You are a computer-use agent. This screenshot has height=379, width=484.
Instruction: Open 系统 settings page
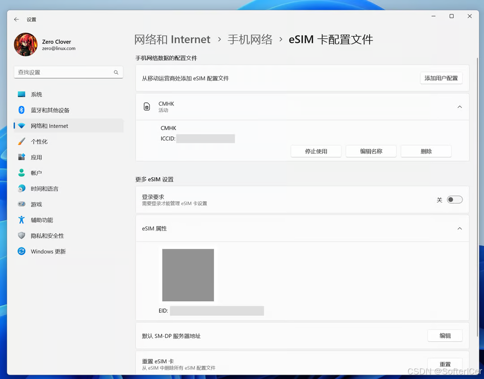[69, 94]
